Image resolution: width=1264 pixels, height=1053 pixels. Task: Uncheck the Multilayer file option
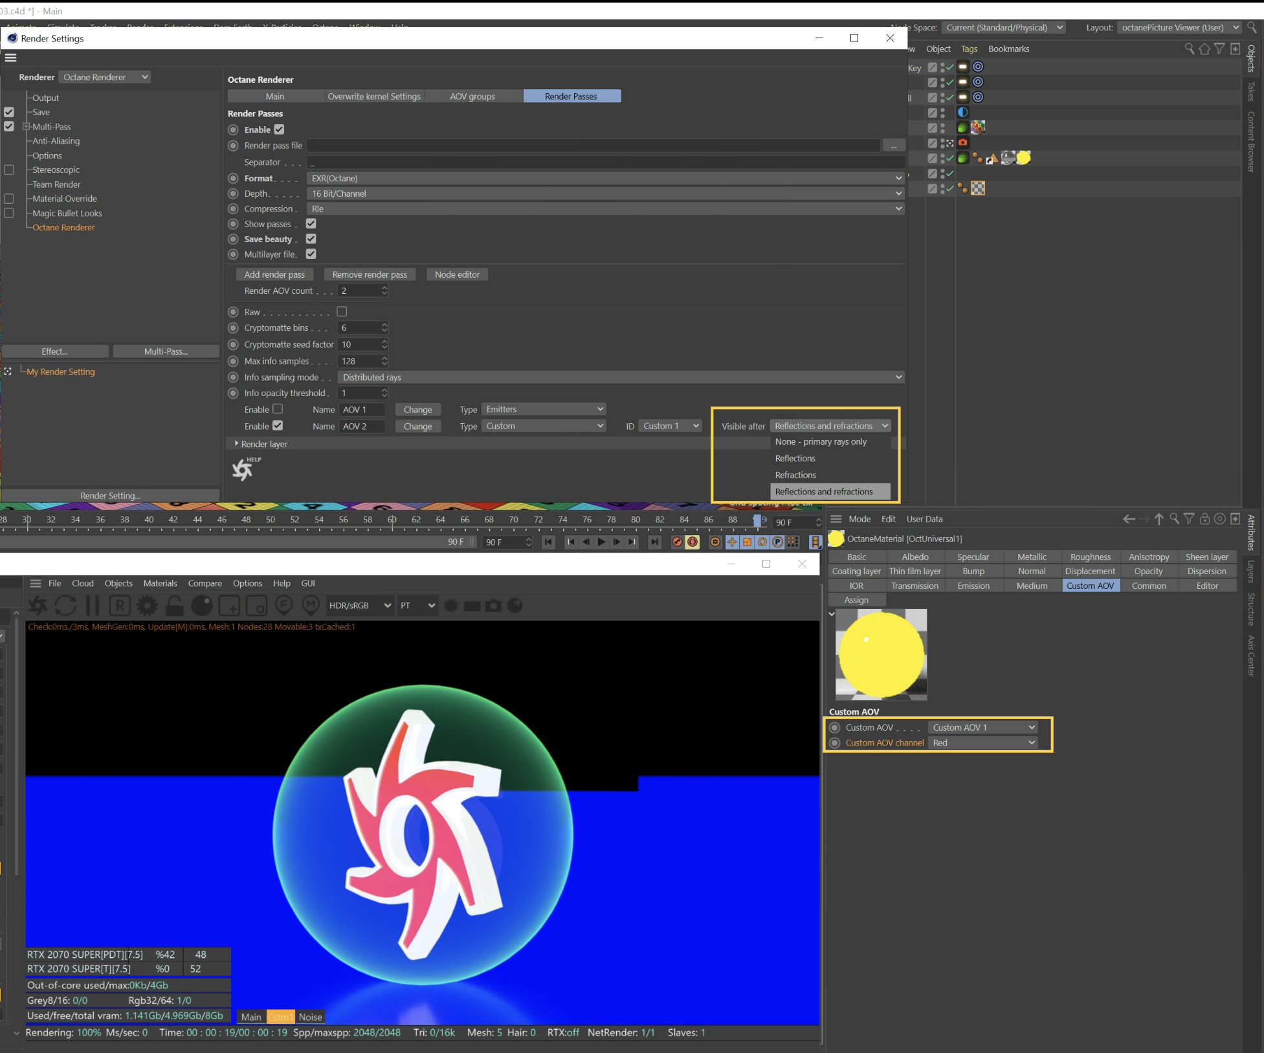[311, 254]
